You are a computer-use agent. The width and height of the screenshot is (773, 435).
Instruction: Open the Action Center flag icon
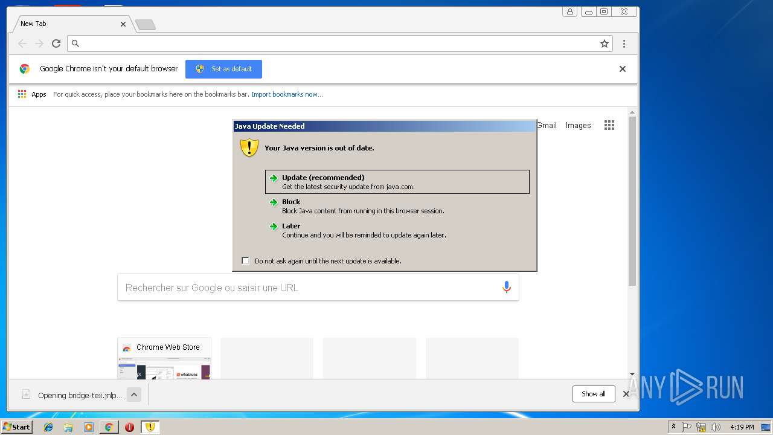(x=687, y=427)
